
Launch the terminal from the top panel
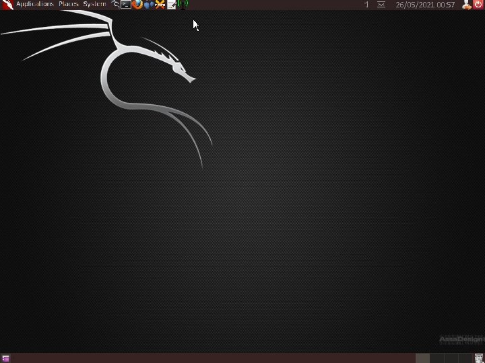click(x=126, y=4)
